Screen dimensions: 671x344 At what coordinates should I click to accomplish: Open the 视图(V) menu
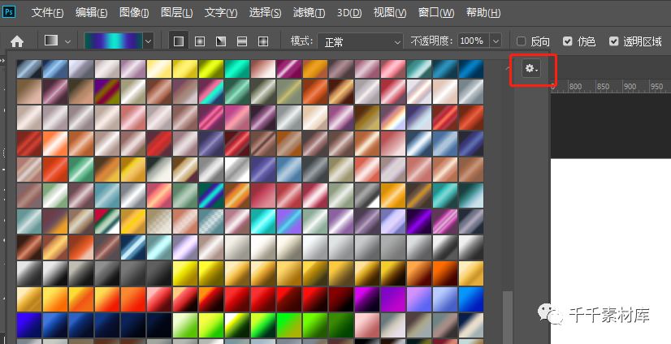tap(390, 12)
